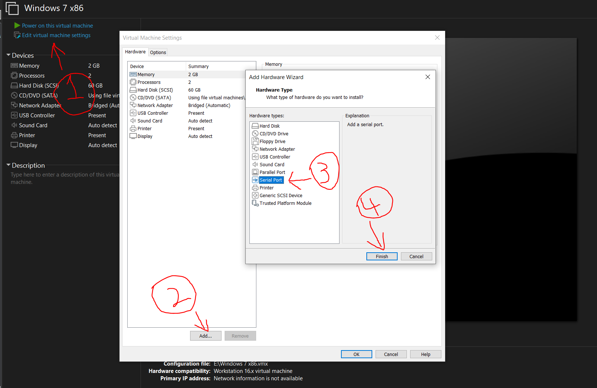Click Trusted Platform Module icon in wizard

[x=255, y=203]
